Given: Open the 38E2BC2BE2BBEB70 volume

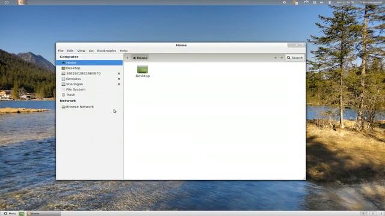Looking at the screenshot, I should [x=83, y=73].
